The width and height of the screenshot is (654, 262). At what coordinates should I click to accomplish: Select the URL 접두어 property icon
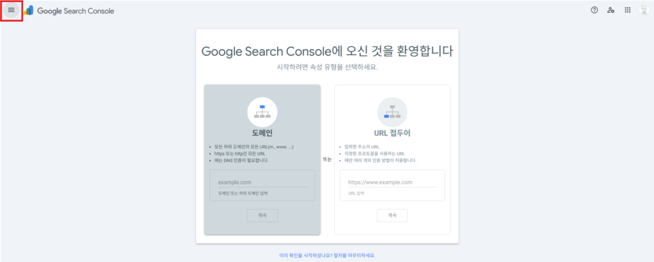[x=392, y=112]
